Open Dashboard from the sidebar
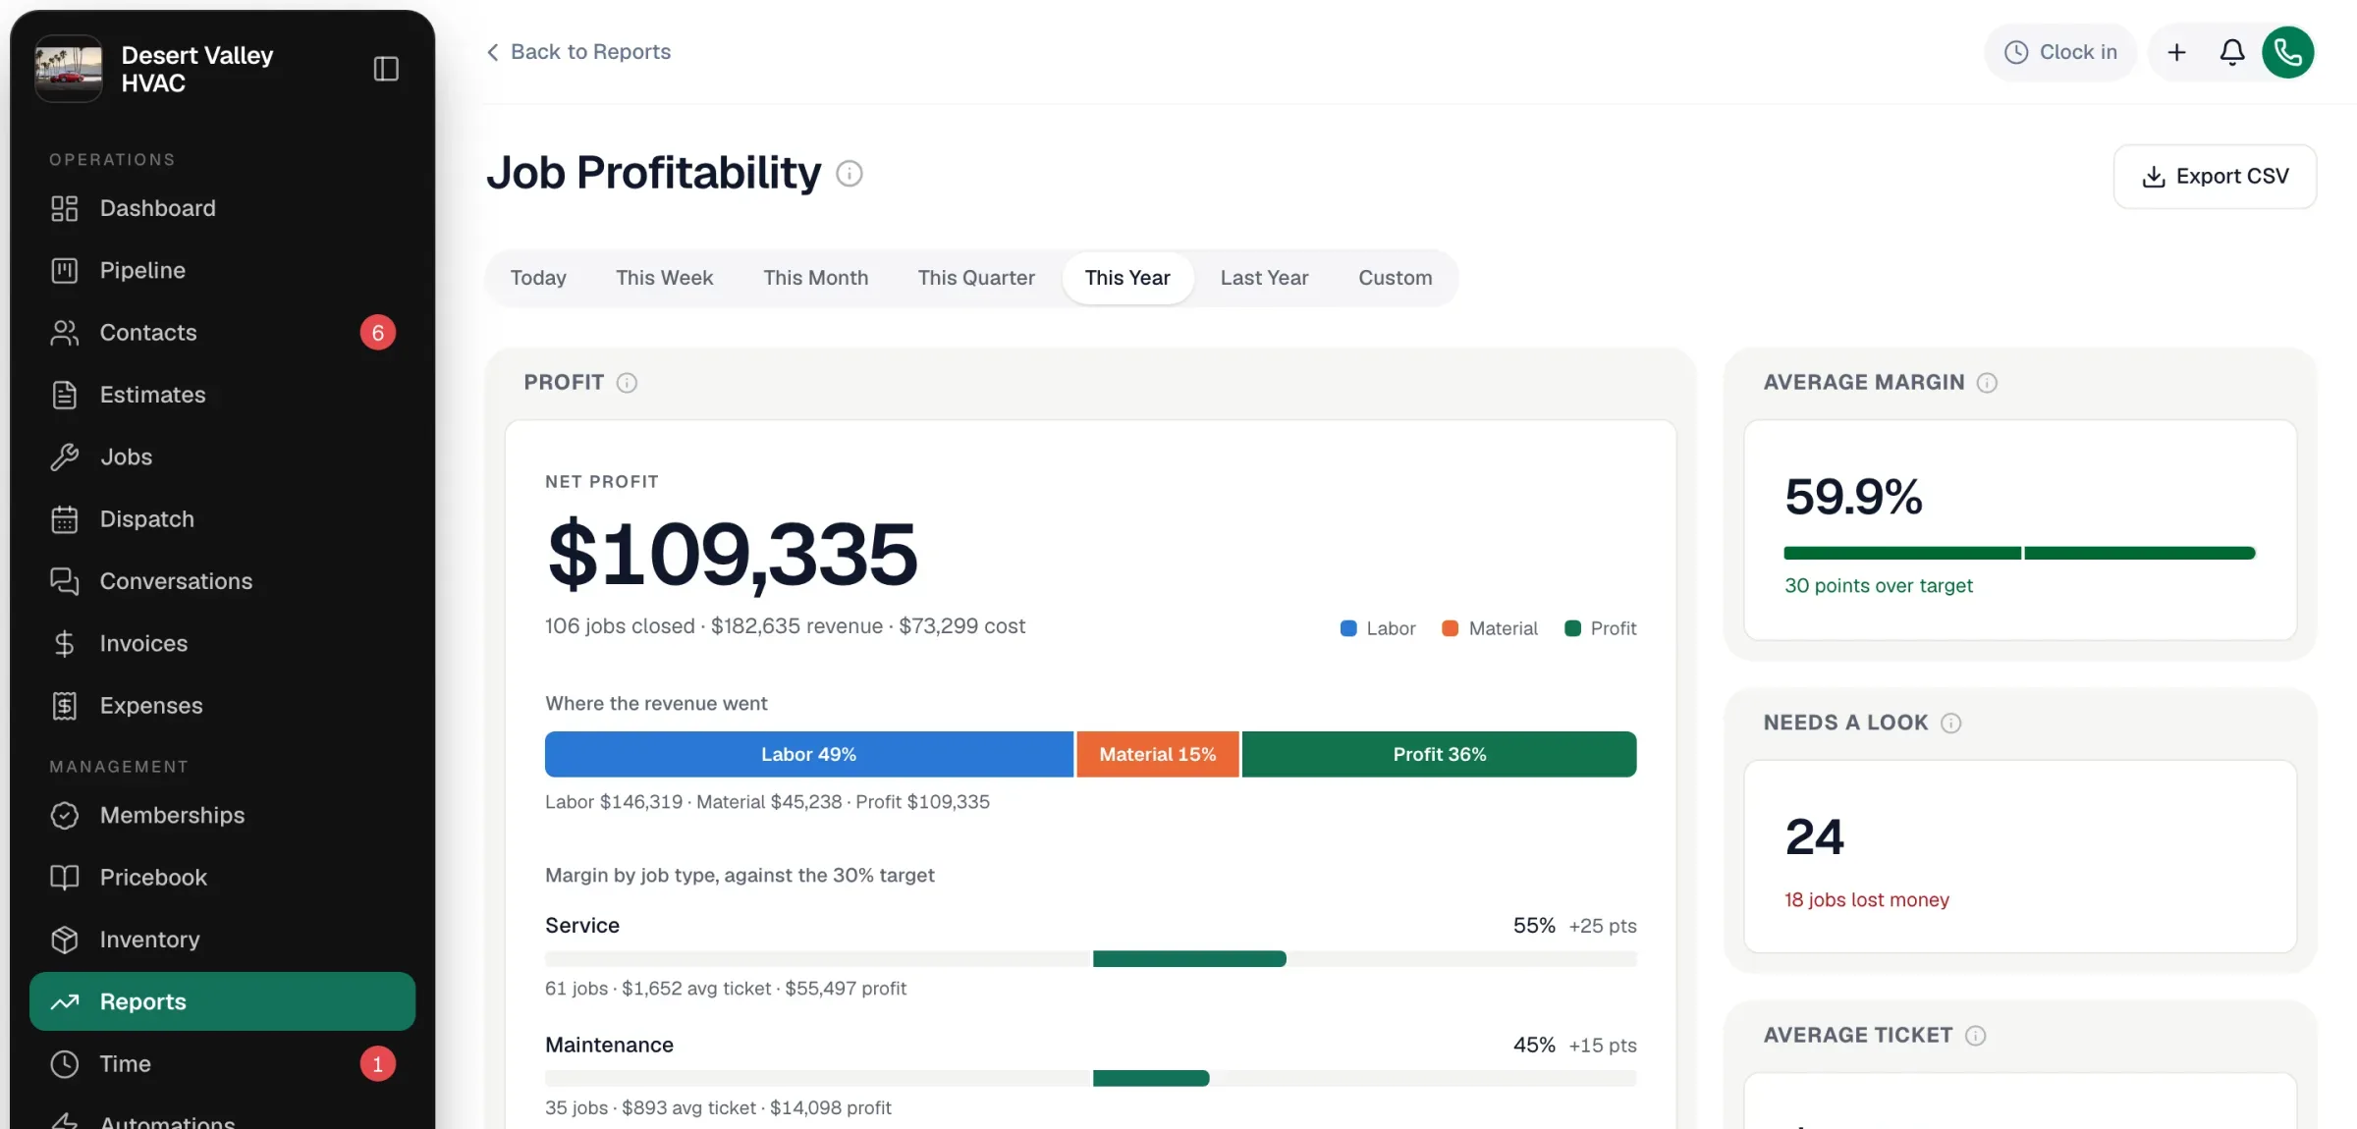Viewport: 2357px width, 1129px height. click(x=222, y=208)
